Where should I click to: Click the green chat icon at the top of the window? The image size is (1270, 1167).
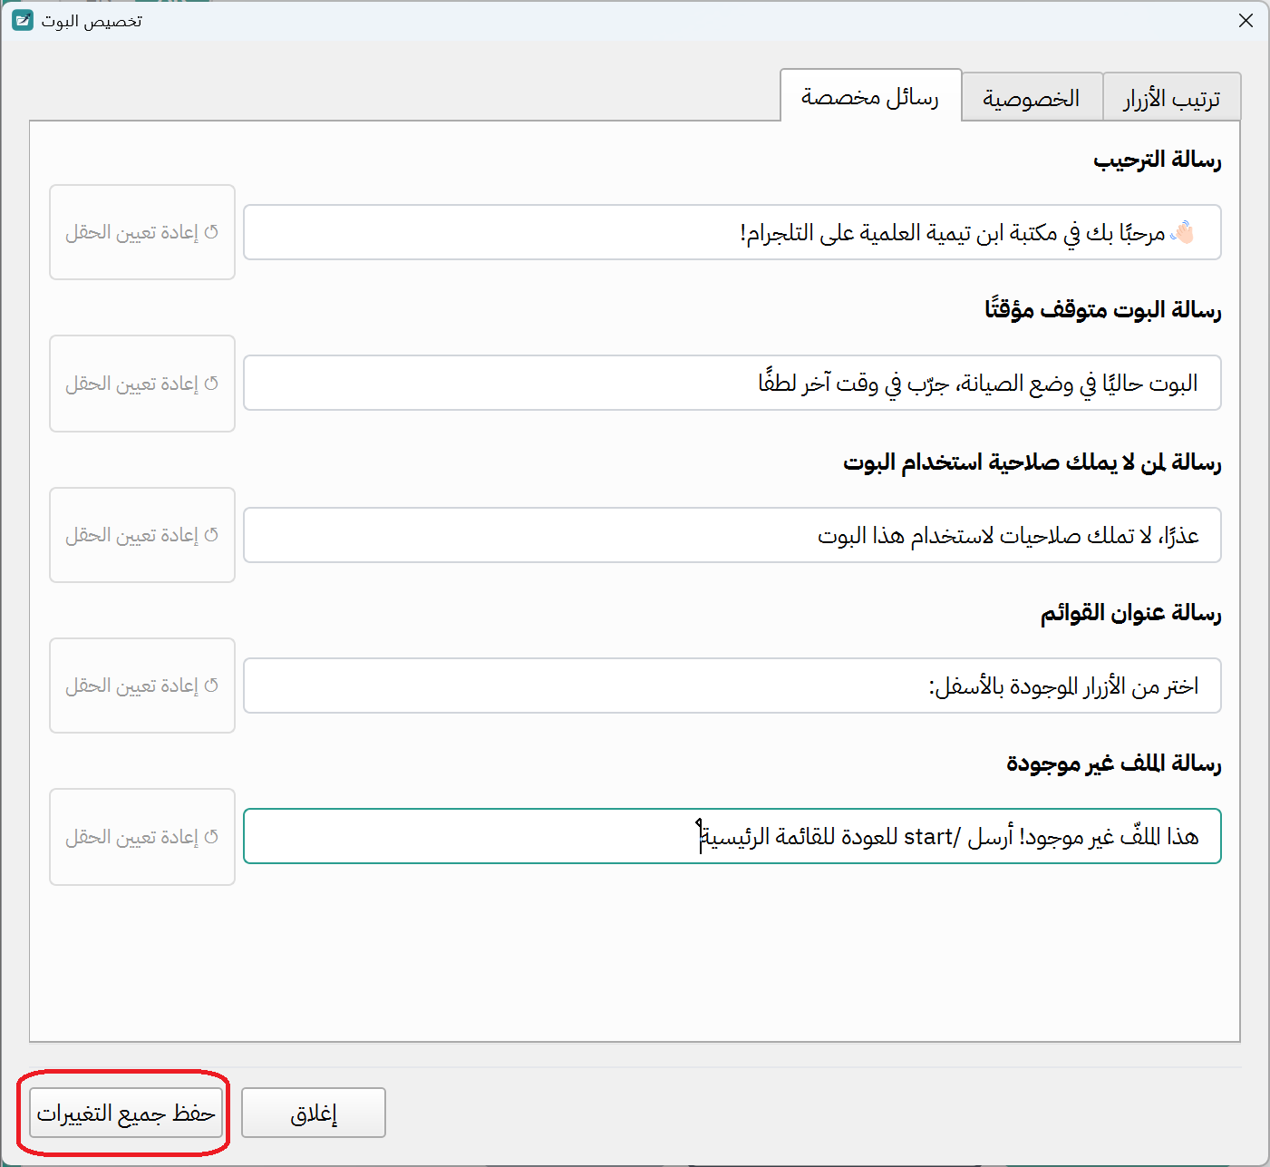click(21, 20)
